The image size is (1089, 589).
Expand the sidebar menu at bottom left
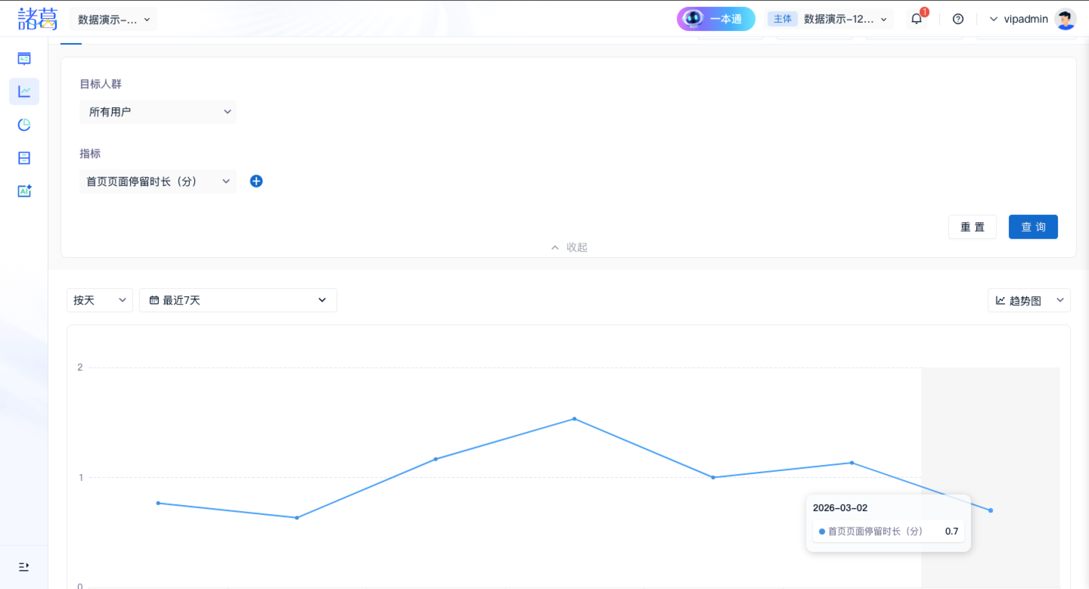[24, 567]
